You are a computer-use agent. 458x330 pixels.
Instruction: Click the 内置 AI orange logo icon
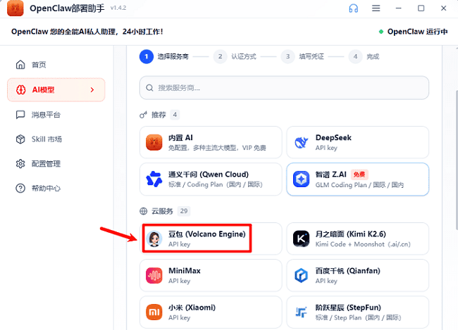click(154, 142)
